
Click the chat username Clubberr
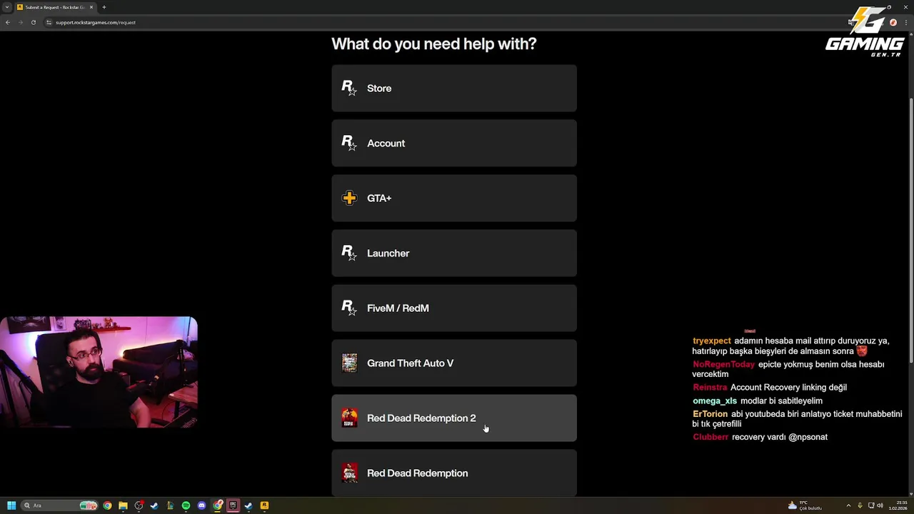(x=710, y=437)
